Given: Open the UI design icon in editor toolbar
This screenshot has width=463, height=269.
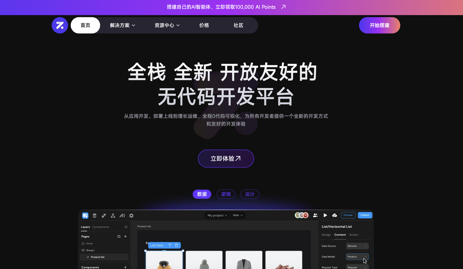Looking at the screenshot, I should 85,215.
